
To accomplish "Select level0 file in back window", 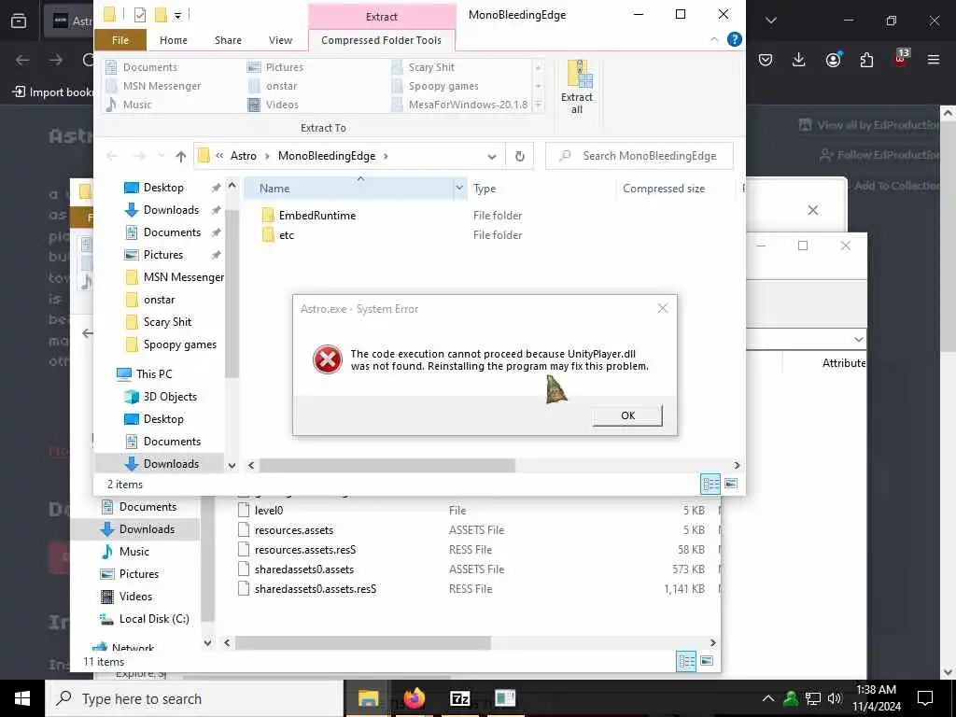I will pos(268,511).
